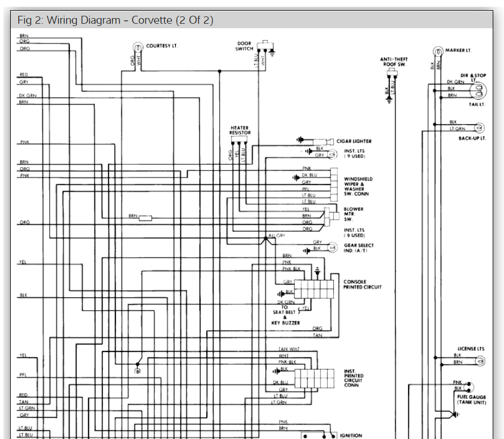The height and width of the screenshot is (439, 504).
Task: Click the TAIL LT. label
Action: coord(477,104)
